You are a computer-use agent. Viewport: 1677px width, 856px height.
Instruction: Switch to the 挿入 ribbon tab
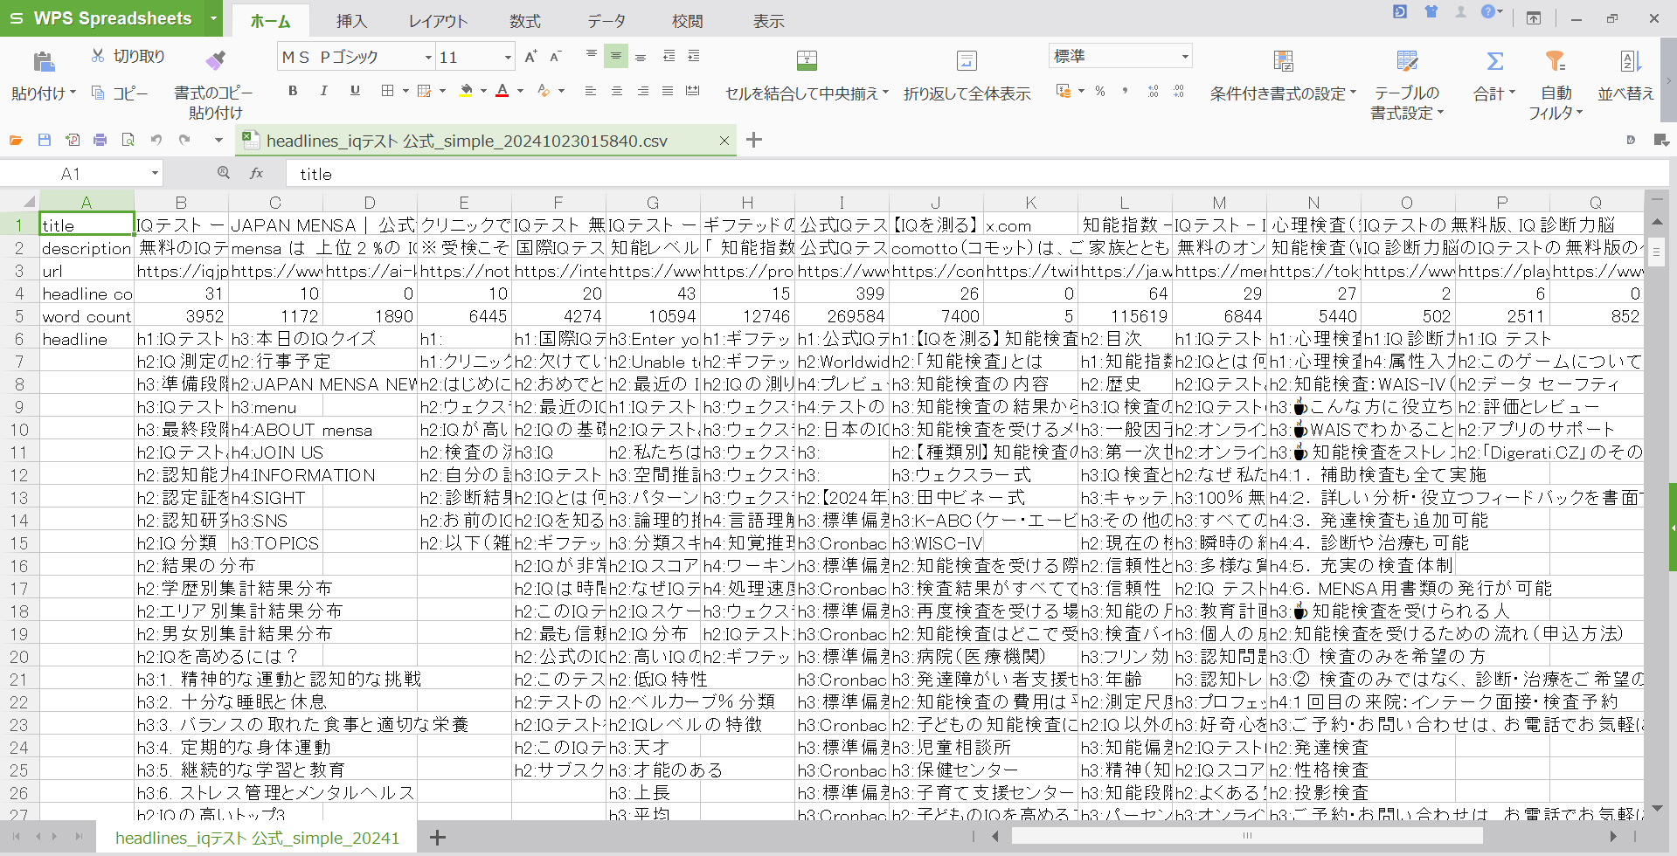click(351, 21)
